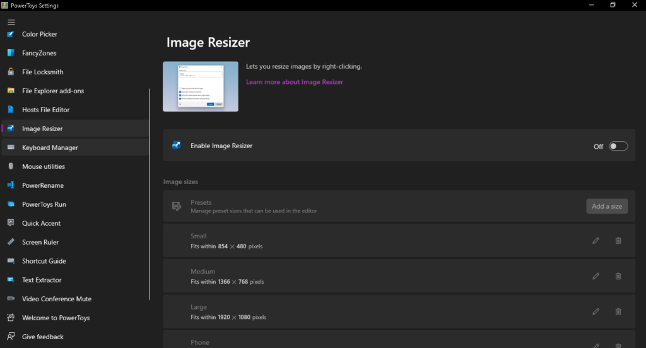Delete the Medium preset size
646x348 pixels.
[618, 276]
